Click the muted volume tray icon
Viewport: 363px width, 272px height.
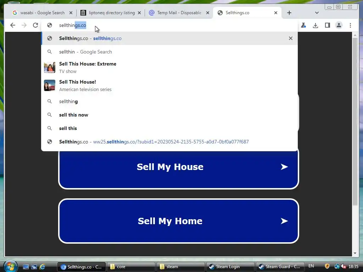(x=344, y=266)
